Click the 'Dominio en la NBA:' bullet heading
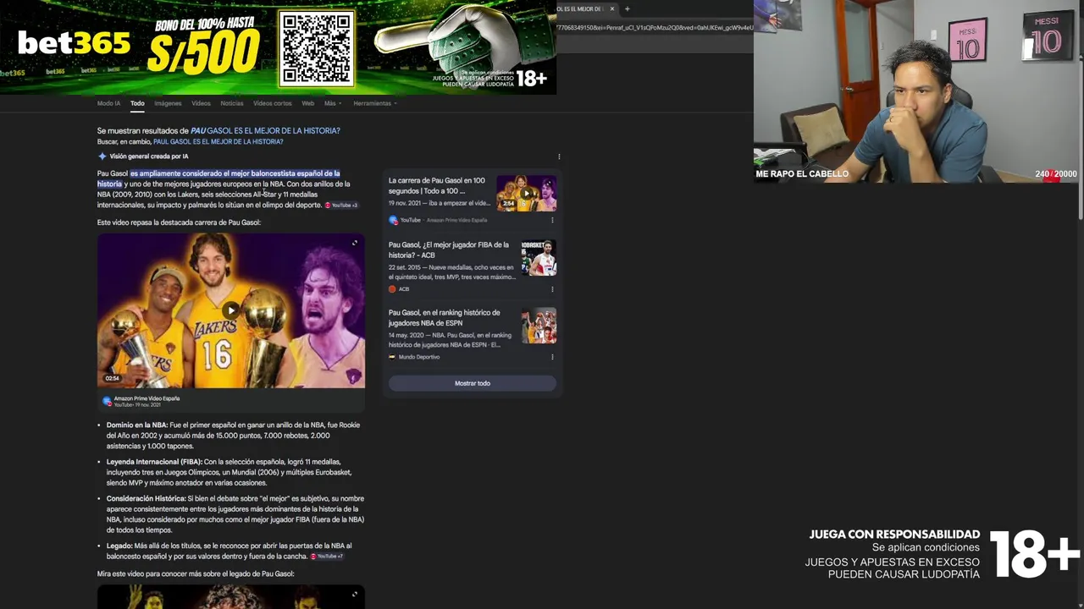The image size is (1084, 609). pos(137,425)
